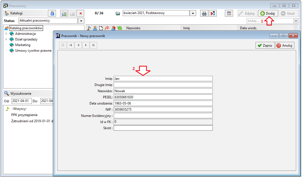Click the Edytuj button
The height and width of the screenshot is (177, 302).
pos(247,13)
